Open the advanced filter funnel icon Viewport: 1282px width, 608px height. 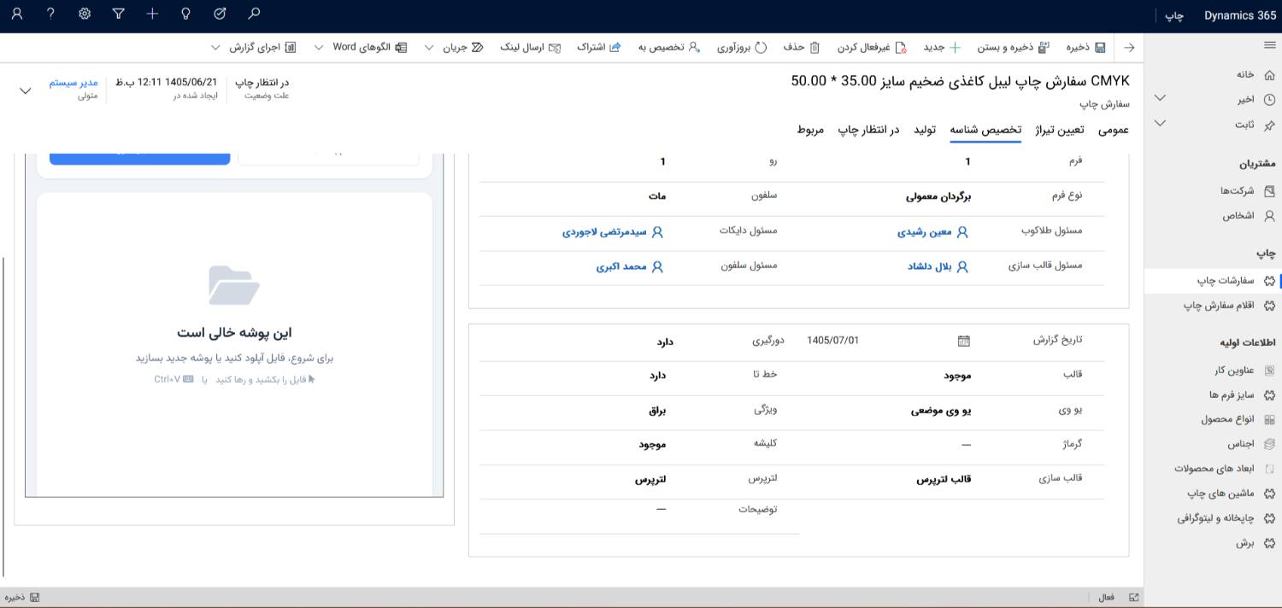click(118, 14)
